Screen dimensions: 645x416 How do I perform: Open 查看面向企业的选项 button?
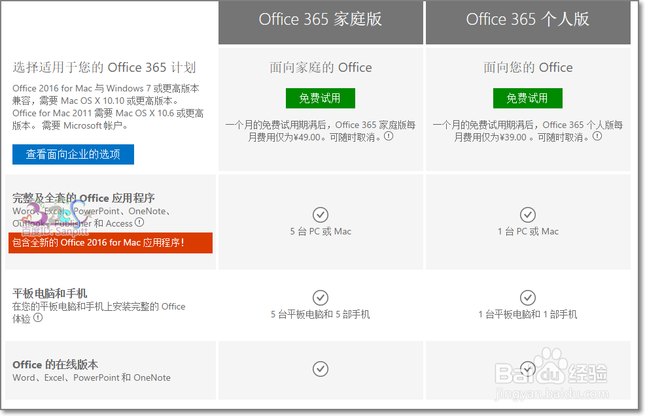tap(73, 154)
